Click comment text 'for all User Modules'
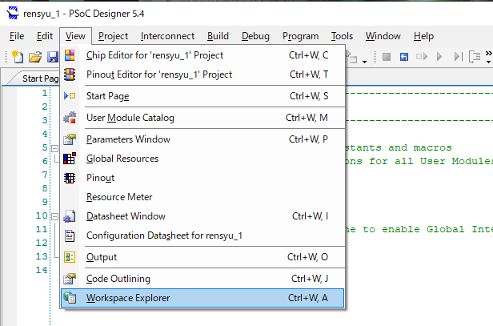 431,162
